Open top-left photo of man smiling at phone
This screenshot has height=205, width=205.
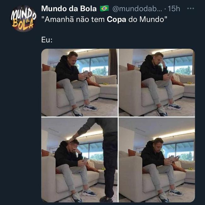(x=79, y=83)
